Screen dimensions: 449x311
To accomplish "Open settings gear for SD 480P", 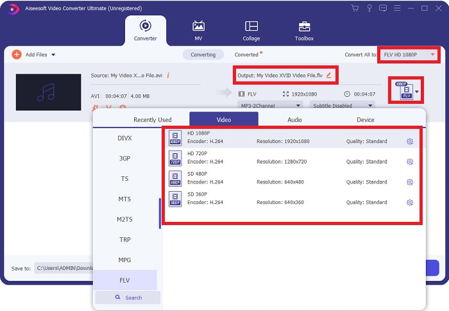I will point(410,182).
